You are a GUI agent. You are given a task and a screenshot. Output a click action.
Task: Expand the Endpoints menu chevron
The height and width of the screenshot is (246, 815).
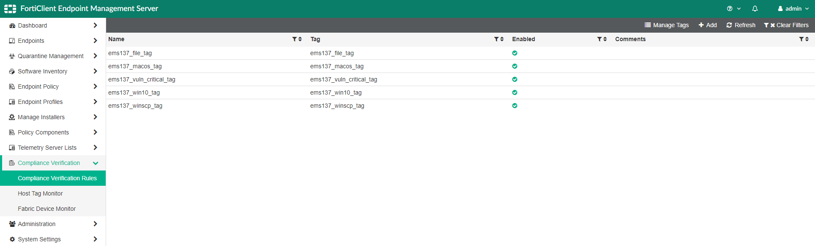[x=95, y=41]
